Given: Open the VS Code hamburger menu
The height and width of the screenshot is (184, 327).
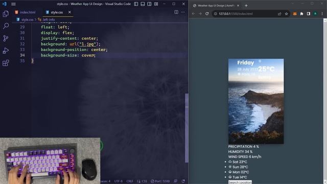Looking at the screenshot, I should coord(13,4).
